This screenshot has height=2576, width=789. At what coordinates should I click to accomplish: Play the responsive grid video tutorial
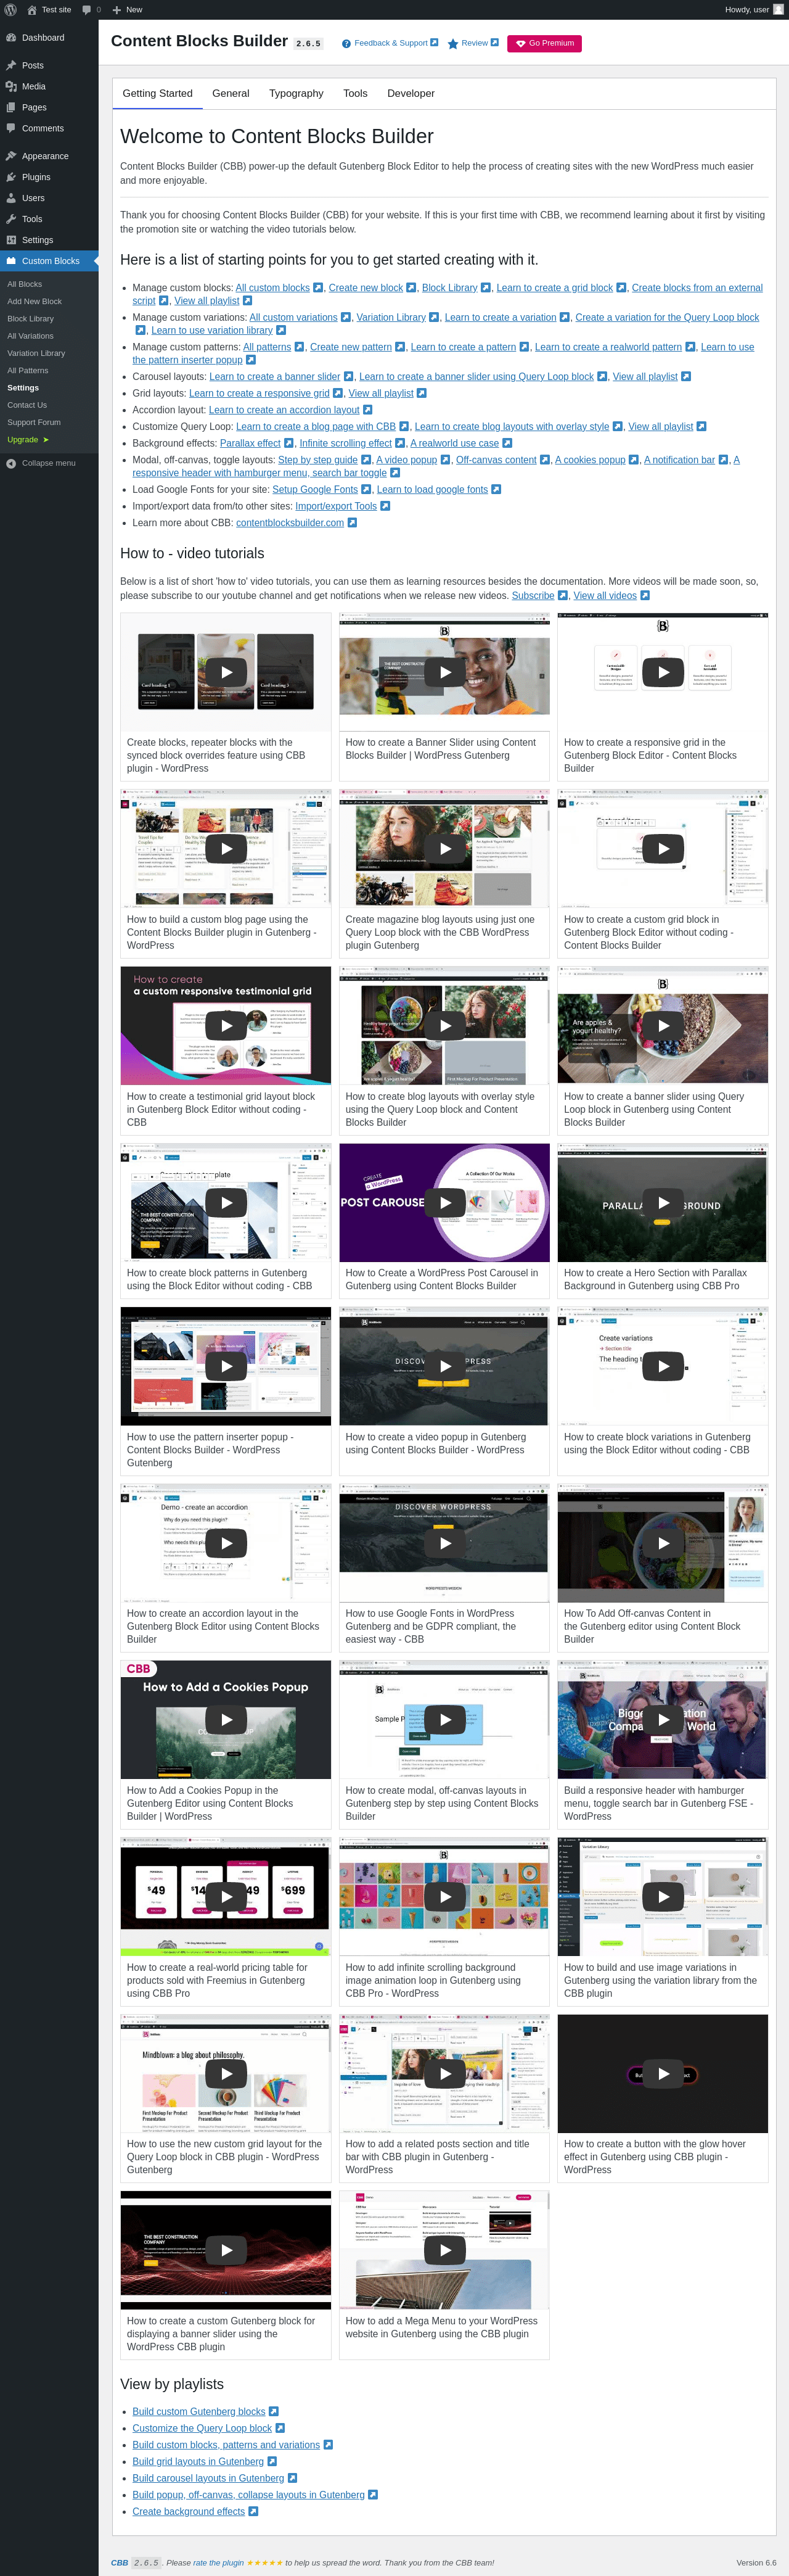click(663, 672)
